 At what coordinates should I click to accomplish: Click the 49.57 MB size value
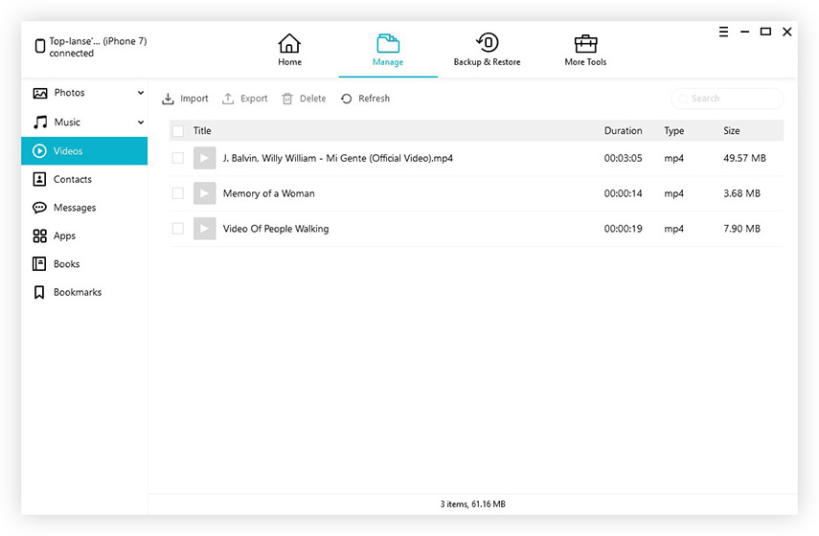point(744,158)
